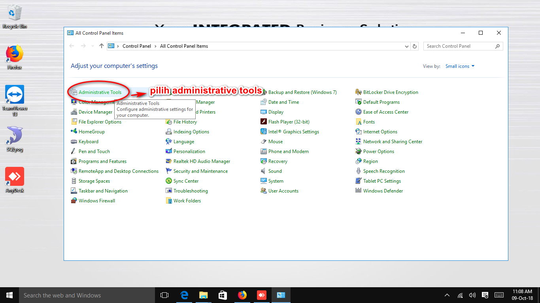
Task: Click the Sync Center icon
Action: pyautogui.click(x=169, y=181)
